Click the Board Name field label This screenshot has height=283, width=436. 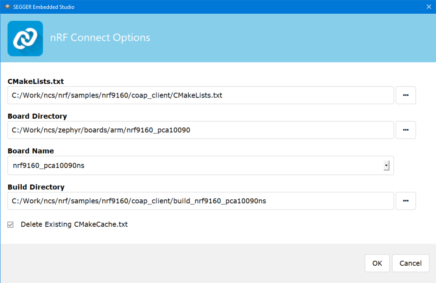pos(31,151)
